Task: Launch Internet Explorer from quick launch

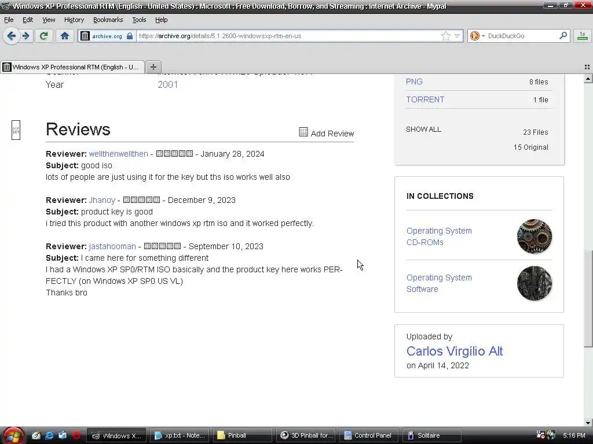Action: tap(49, 435)
